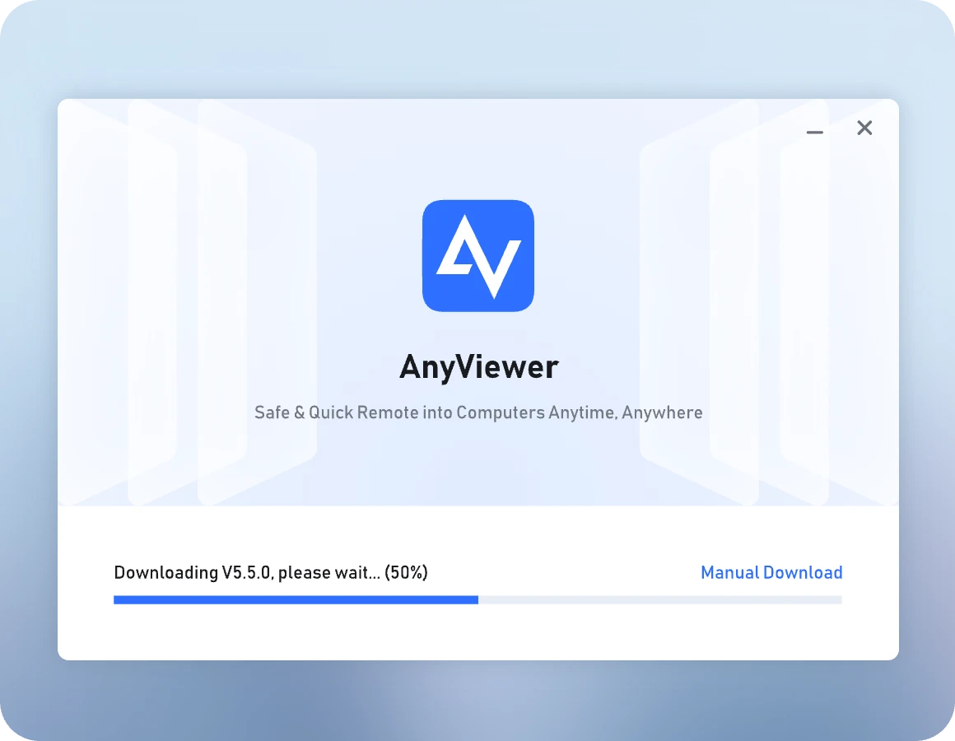Click the progress bar's current 50% edge
Screen dimensions: 955x741
(x=478, y=599)
